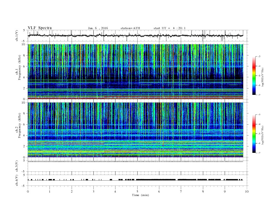Click time axis tick label '7'
The height and width of the screenshot is (215, 278).
(181, 191)
